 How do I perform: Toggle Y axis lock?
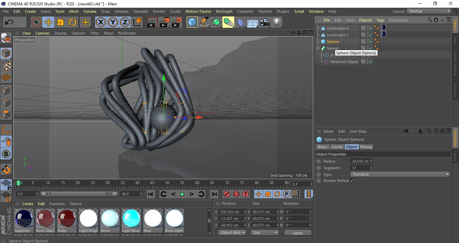coord(113,22)
